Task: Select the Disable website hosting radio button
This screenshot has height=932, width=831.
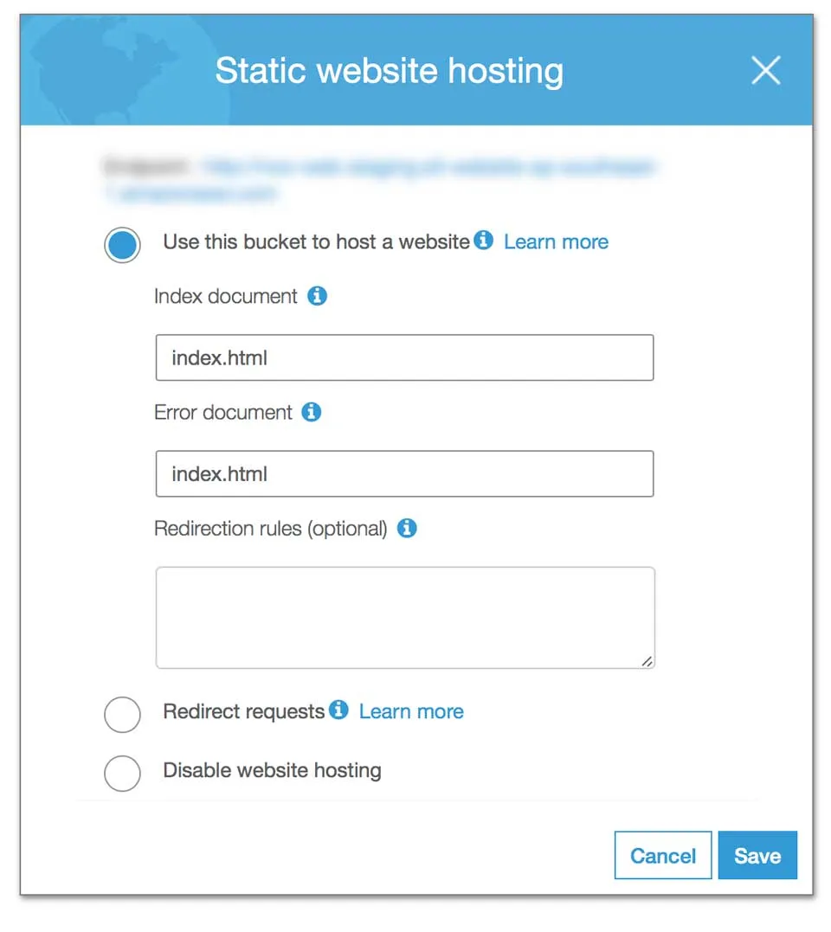Action: click(122, 773)
